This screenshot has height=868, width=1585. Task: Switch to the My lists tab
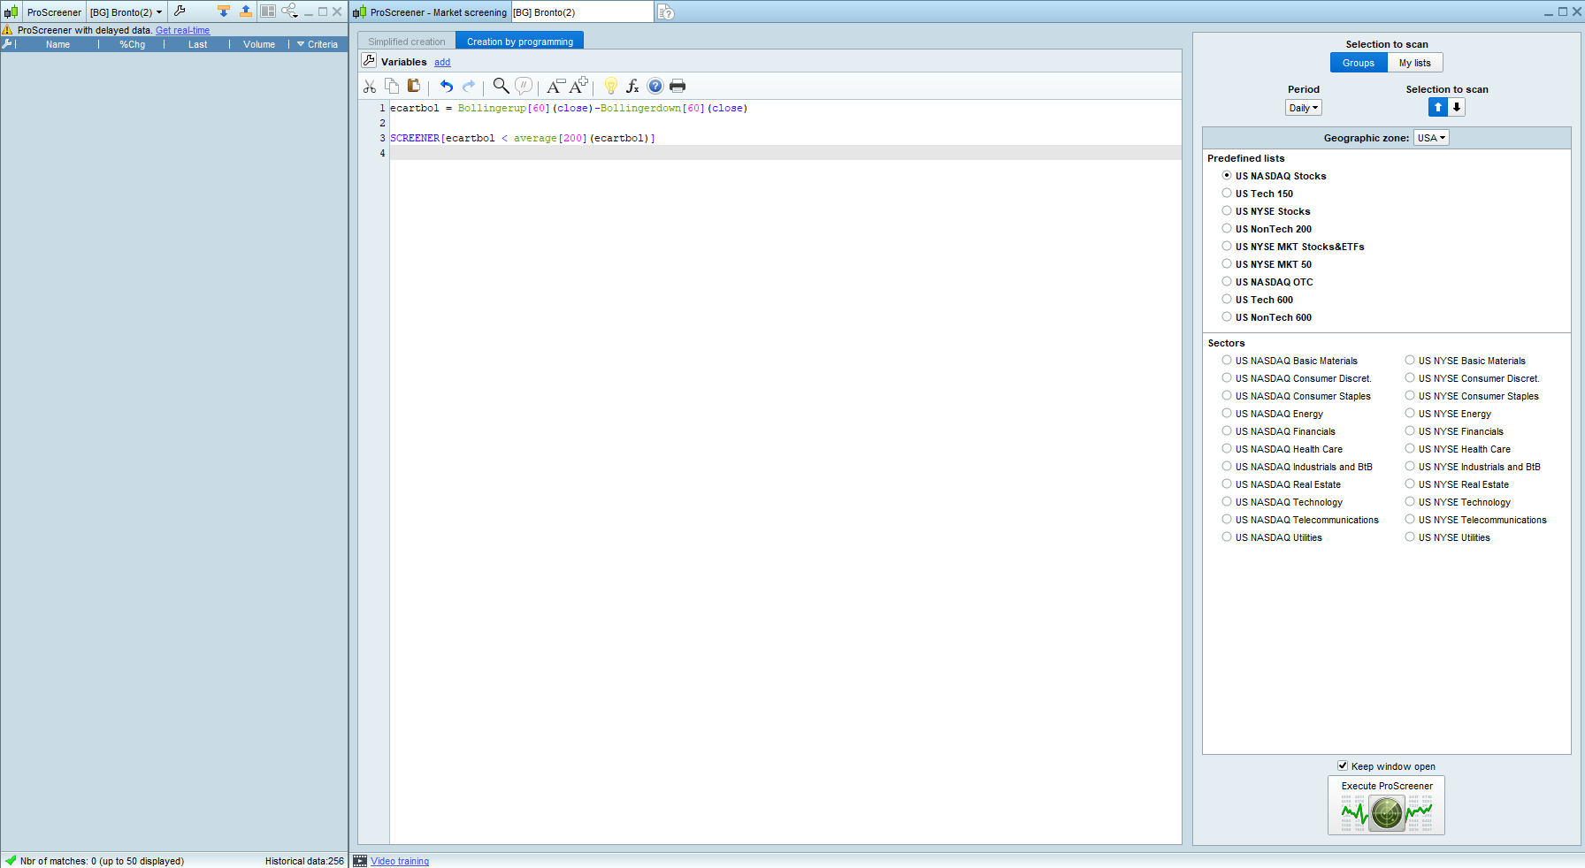(1414, 63)
